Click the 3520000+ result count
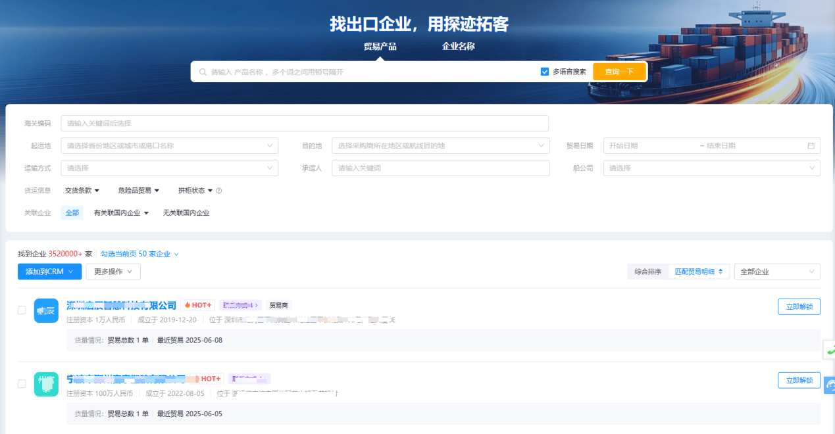The image size is (835, 434). pos(66,254)
